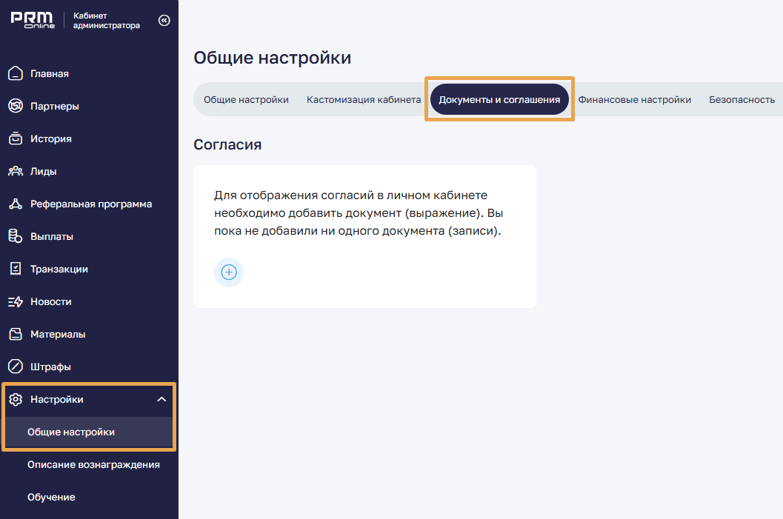
Task: Open Описание вознаграждения submenu link
Action: pyautogui.click(x=93, y=465)
